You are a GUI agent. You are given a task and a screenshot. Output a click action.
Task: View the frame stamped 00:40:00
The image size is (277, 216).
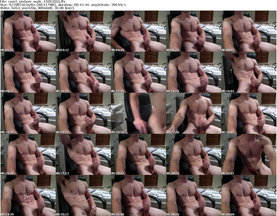click(249, 195)
